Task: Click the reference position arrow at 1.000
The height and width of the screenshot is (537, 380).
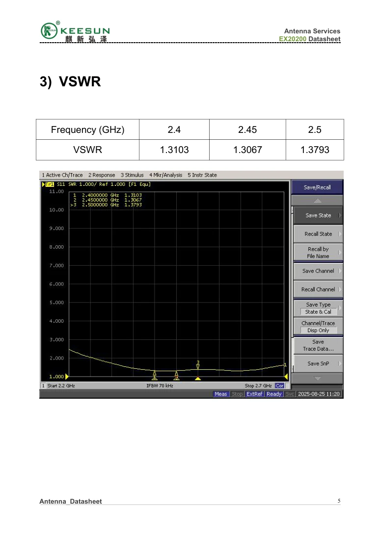Action: pos(67,376)
